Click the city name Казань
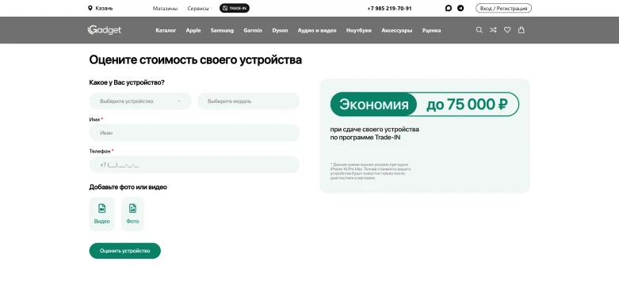619x285 pixels. pyautogui.click(x=104, y=8)
